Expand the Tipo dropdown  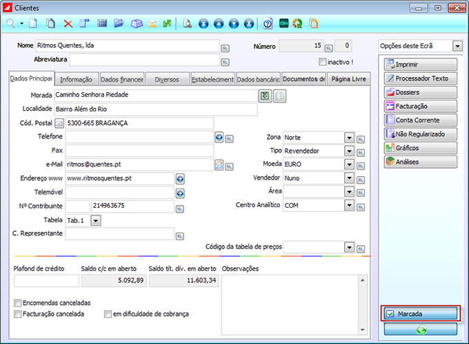coord(349,151)
